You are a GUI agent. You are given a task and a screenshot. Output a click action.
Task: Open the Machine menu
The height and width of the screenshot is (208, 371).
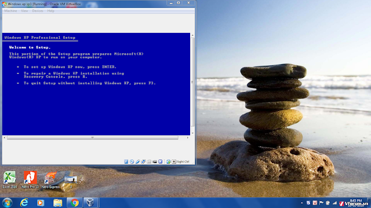10,11
